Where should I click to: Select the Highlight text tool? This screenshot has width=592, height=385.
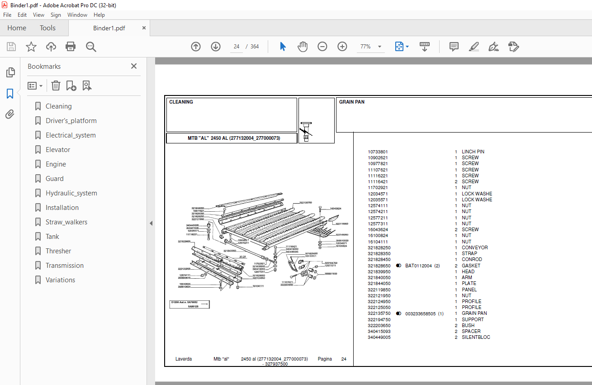[474, 47]
